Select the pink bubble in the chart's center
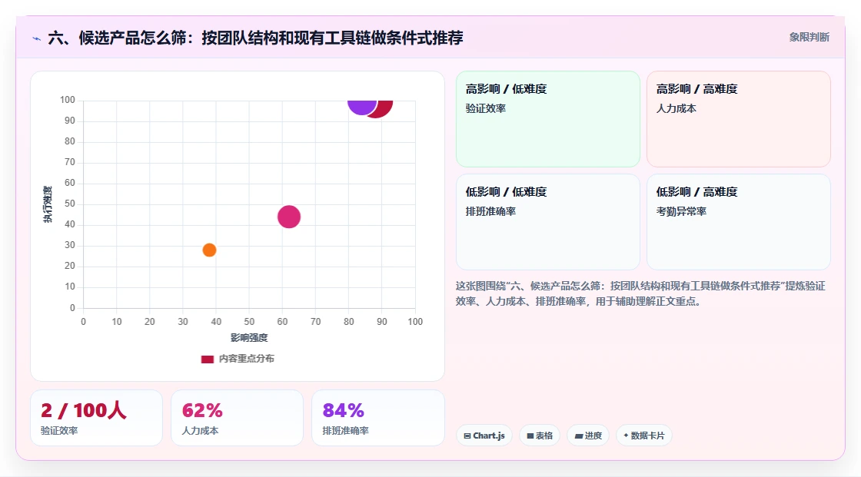The image size is (861, 477). [x=289, y=217]
